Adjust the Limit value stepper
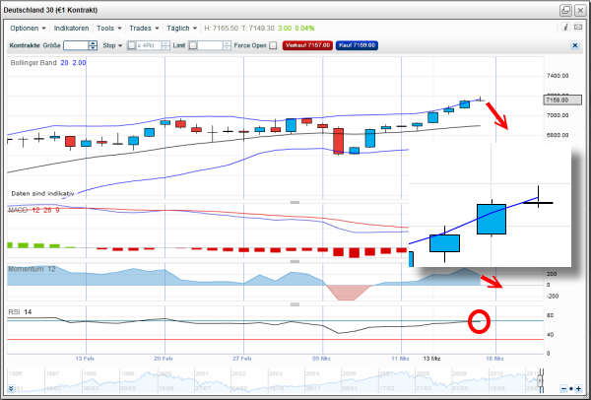This screenshot has width=591, height=400. tap(227, 45)
